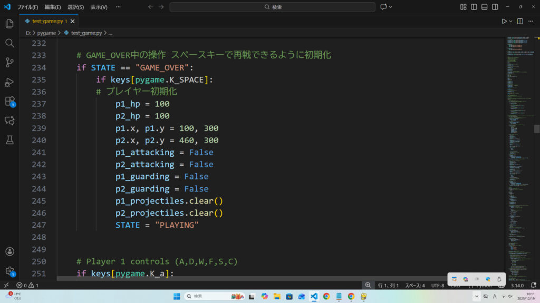Open the Extensions view with badge

coord(9,101)
